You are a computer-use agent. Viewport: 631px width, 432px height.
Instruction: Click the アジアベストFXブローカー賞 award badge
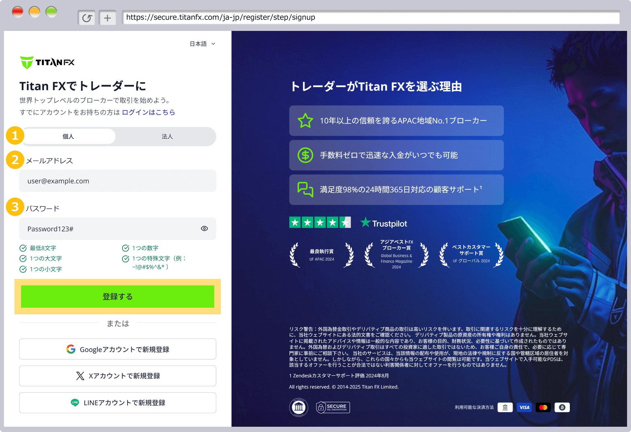[396, 254]
